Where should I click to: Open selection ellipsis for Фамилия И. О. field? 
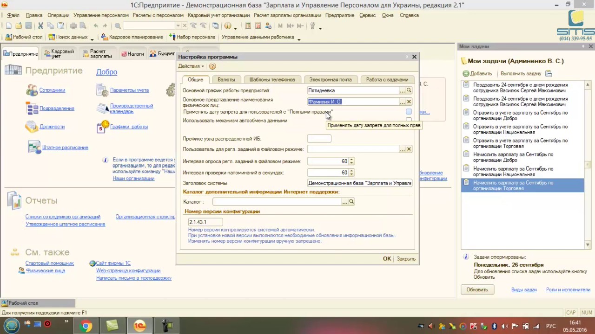point(403,102)
